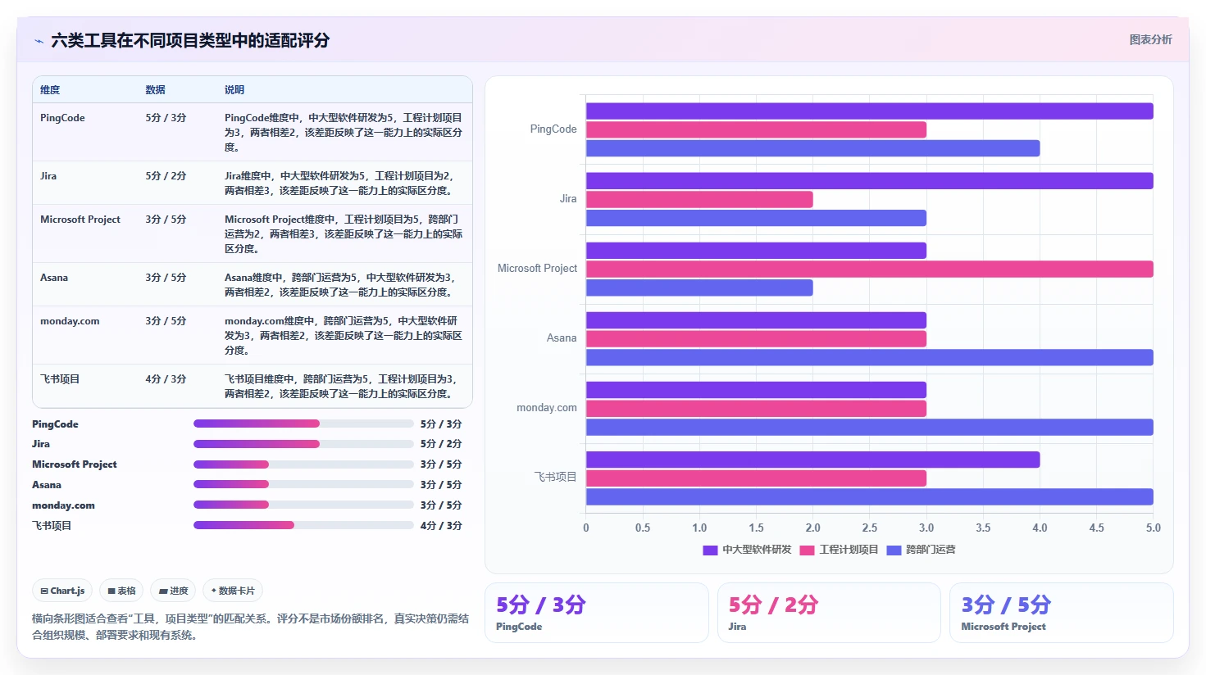Click the Asana table row name
The height and width of the screenshot is (675, 1206).
[54, 278]
